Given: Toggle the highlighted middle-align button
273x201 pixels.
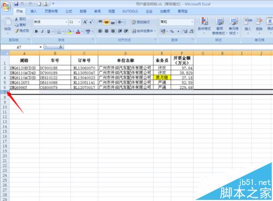Looking at the screenshot, I should point(106,22).
